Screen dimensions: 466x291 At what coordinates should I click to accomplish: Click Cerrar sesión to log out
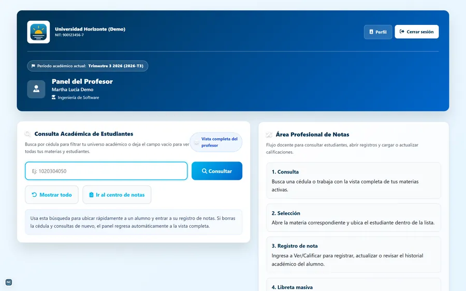pyautogui.click(x=417, y=32)
